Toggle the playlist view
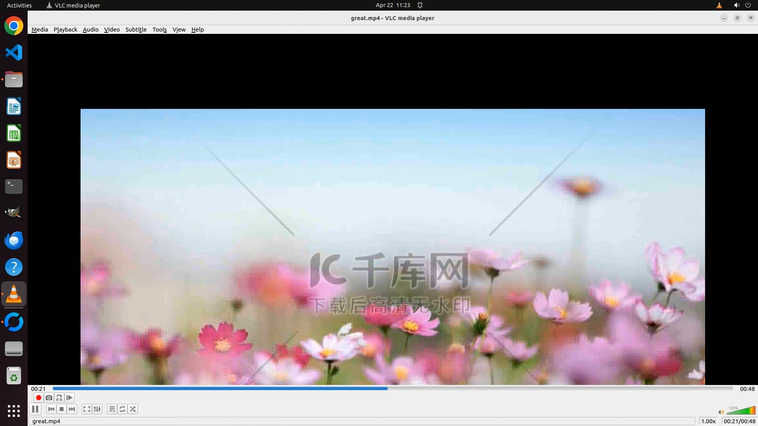 (x=112, y=409)
